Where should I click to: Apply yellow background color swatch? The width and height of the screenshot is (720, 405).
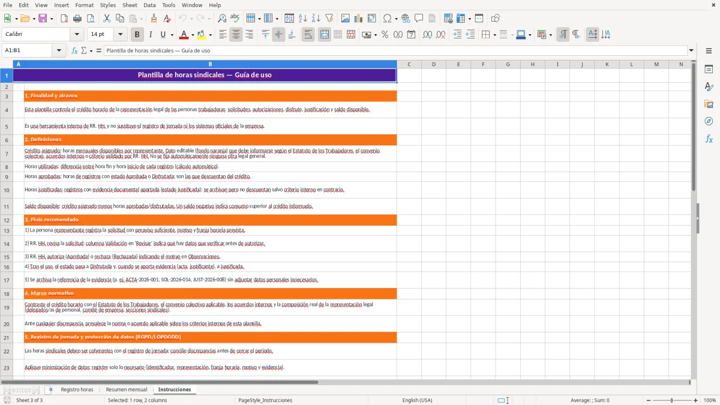coord(202,35)
